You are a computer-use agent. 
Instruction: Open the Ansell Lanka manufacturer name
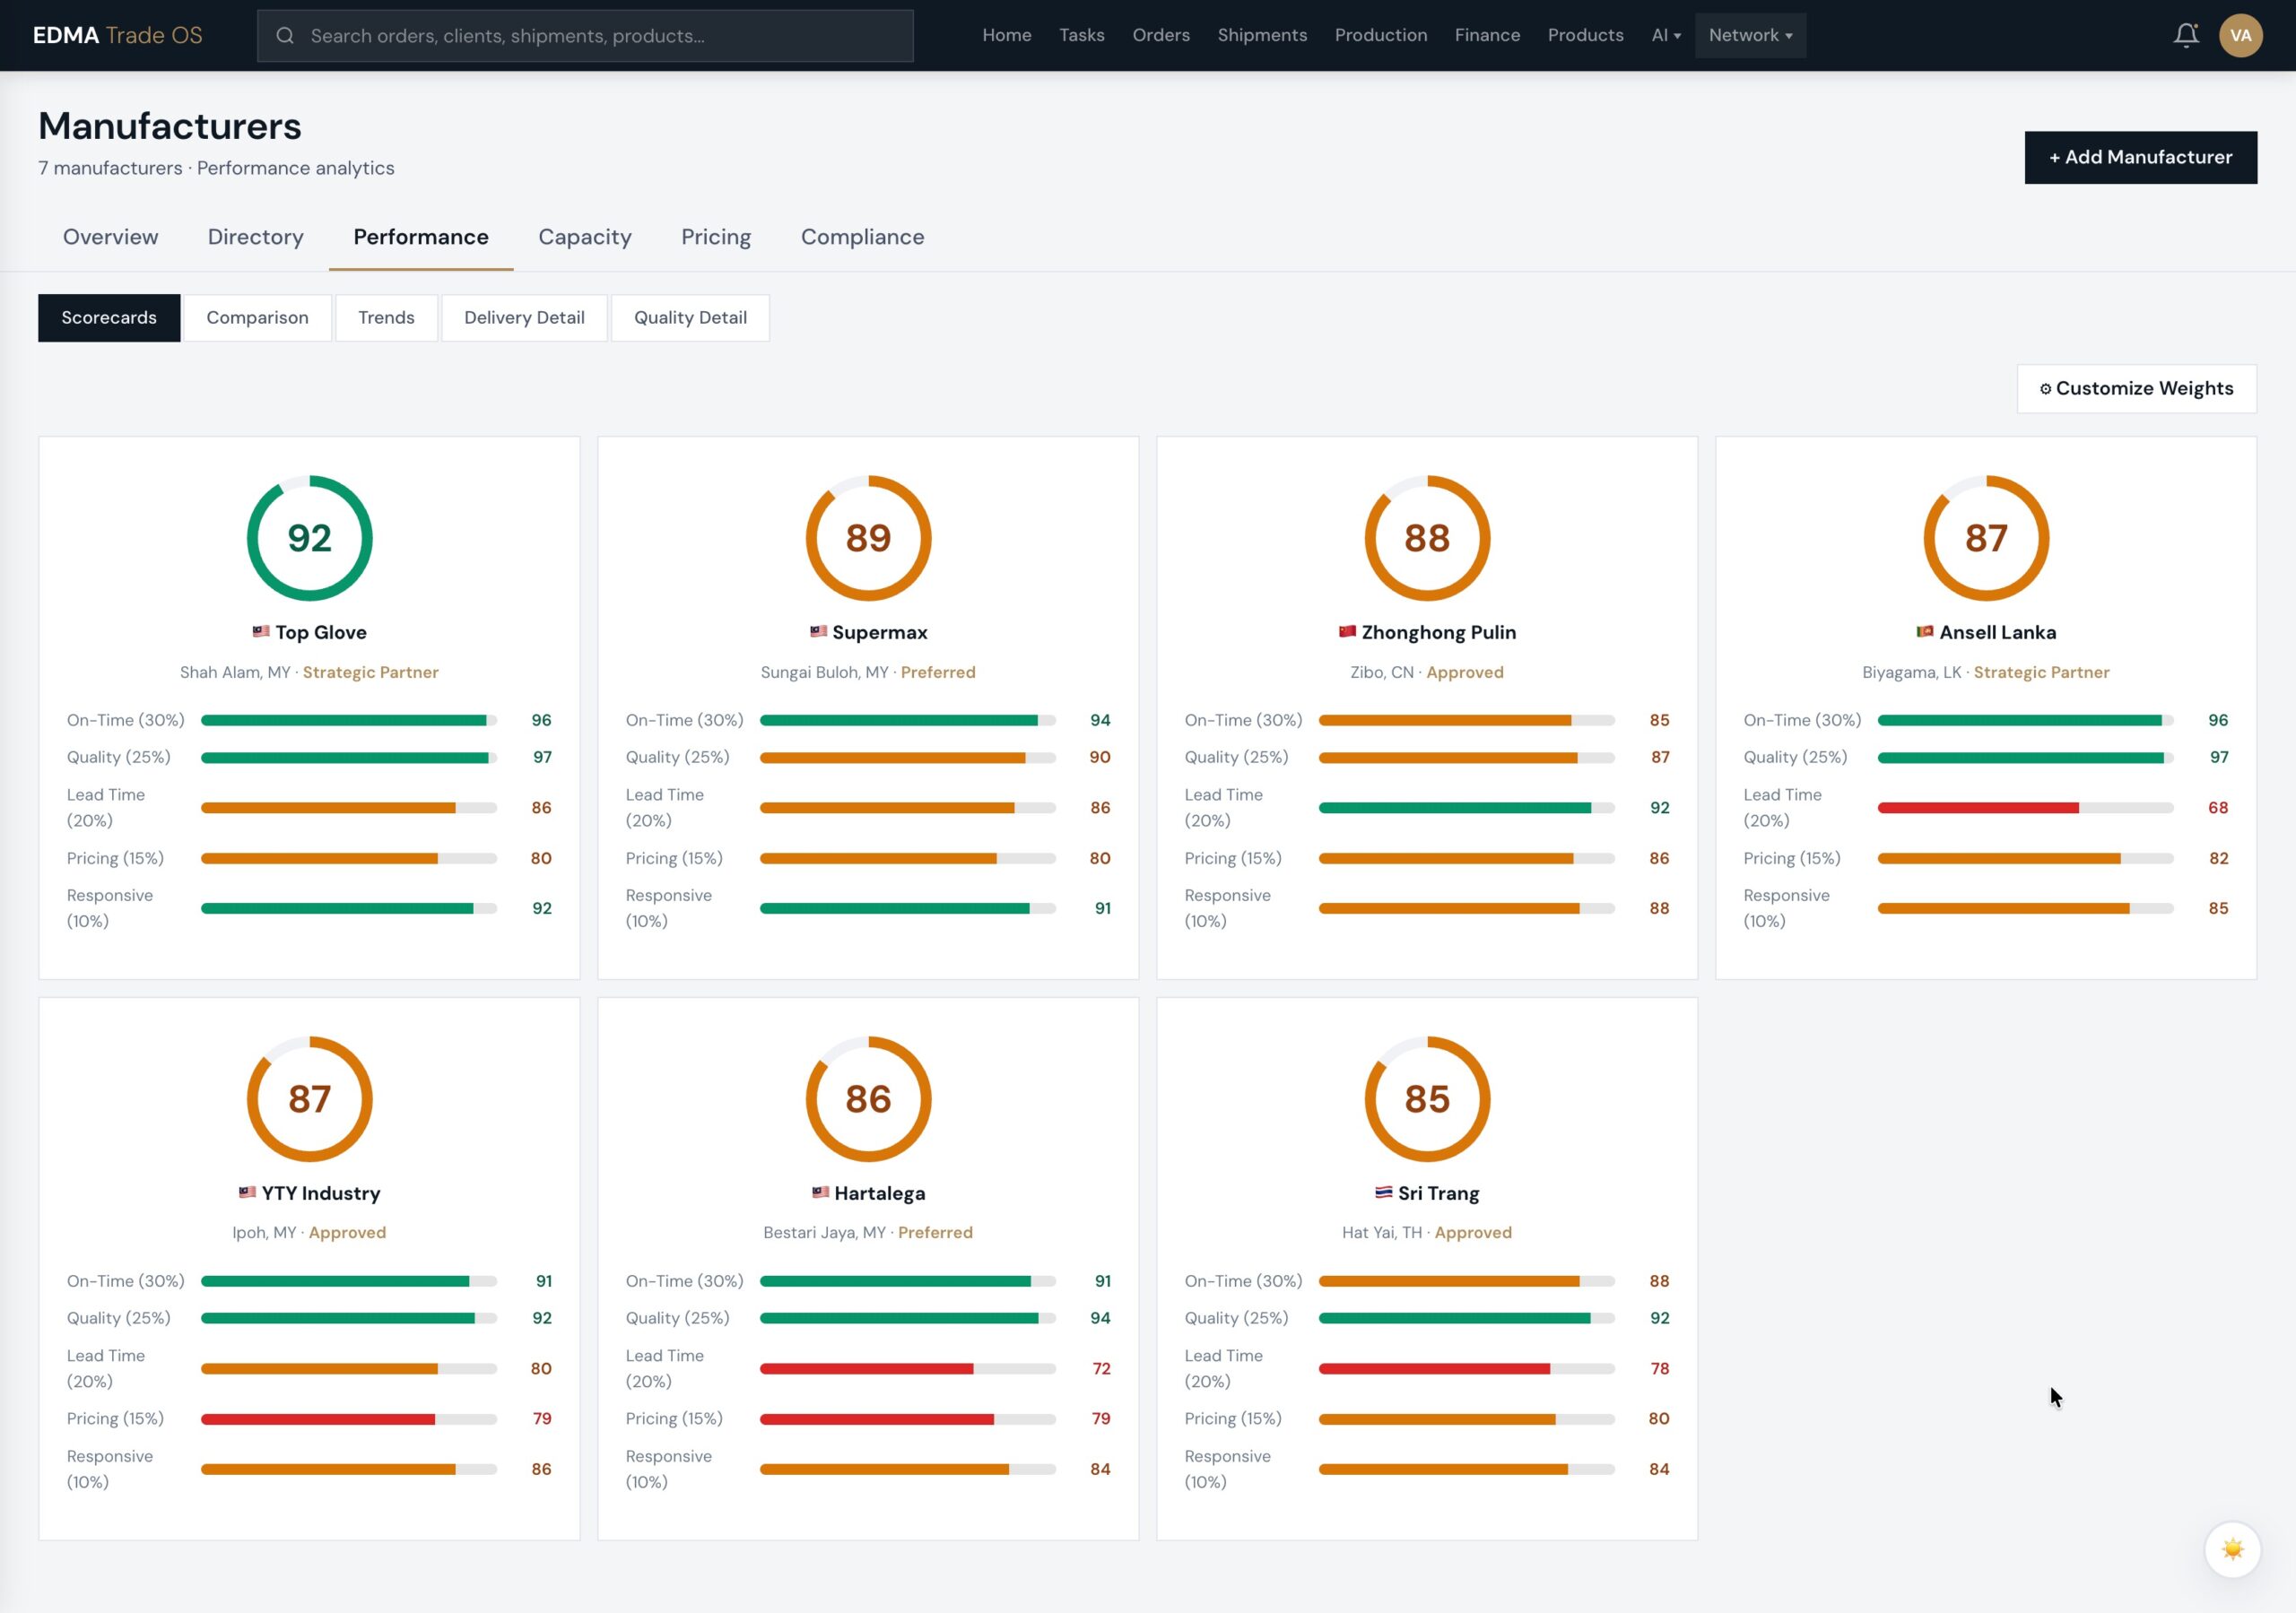click(x=1997, y=632)
